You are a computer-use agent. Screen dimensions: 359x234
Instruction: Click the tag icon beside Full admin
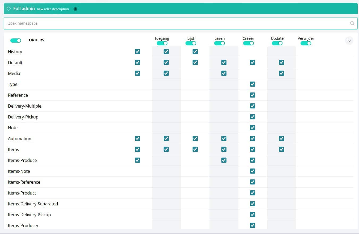coord(9,8)
